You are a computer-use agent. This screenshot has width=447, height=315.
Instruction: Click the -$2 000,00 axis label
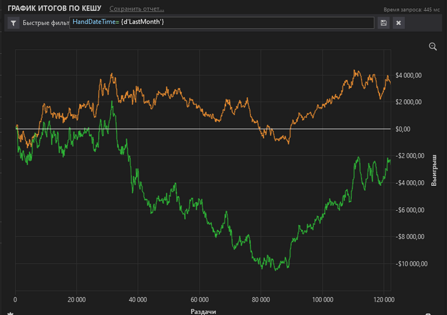[x=410, y=156]
